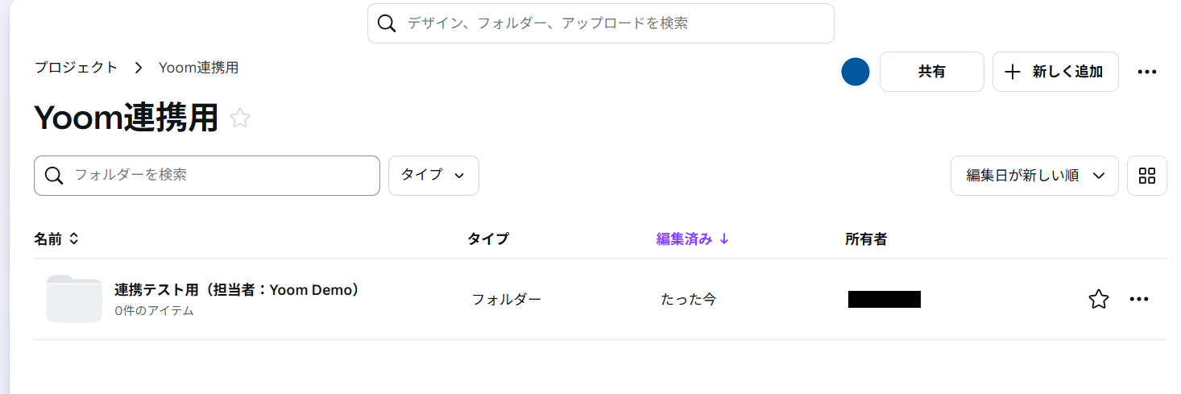Viewport: 1181px width, 394px height.
Task: Click the 共有 button
Action: pyautogui.click(x=931, y=72)
